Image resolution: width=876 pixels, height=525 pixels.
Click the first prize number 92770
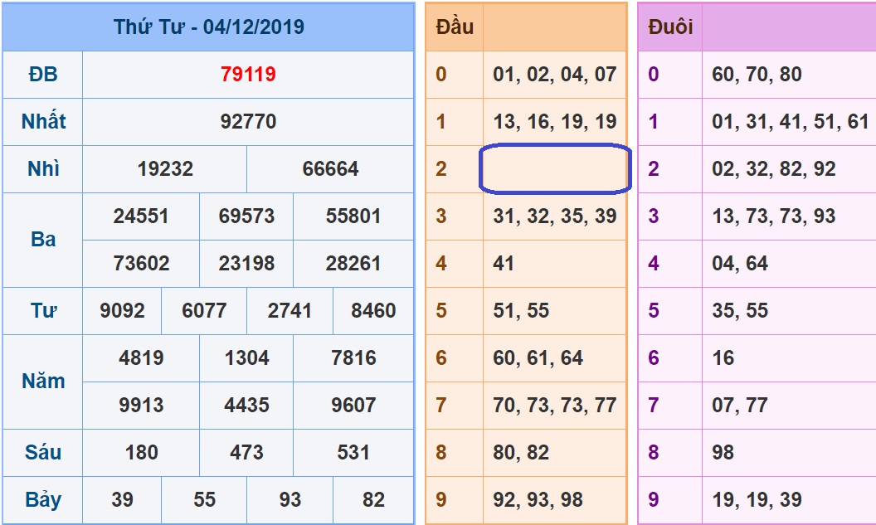point(248,122)
